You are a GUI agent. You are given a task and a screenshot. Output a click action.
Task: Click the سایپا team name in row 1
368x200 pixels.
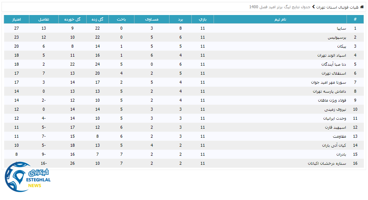click(341, 28)
